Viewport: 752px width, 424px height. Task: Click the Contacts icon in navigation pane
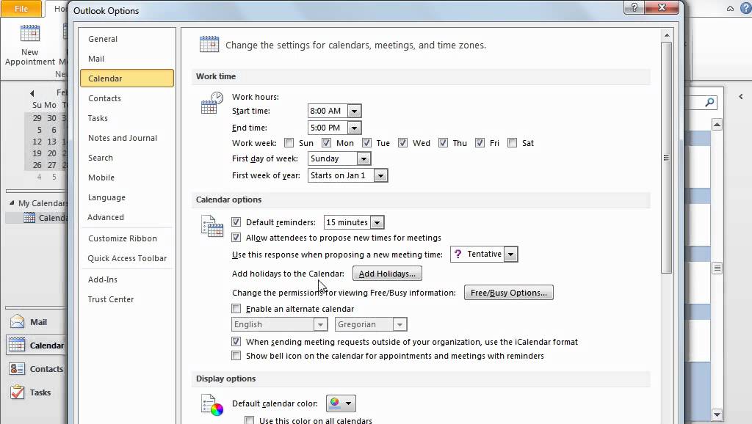18,368
